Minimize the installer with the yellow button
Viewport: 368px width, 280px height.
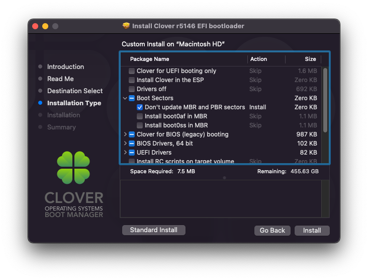[45, 26]
